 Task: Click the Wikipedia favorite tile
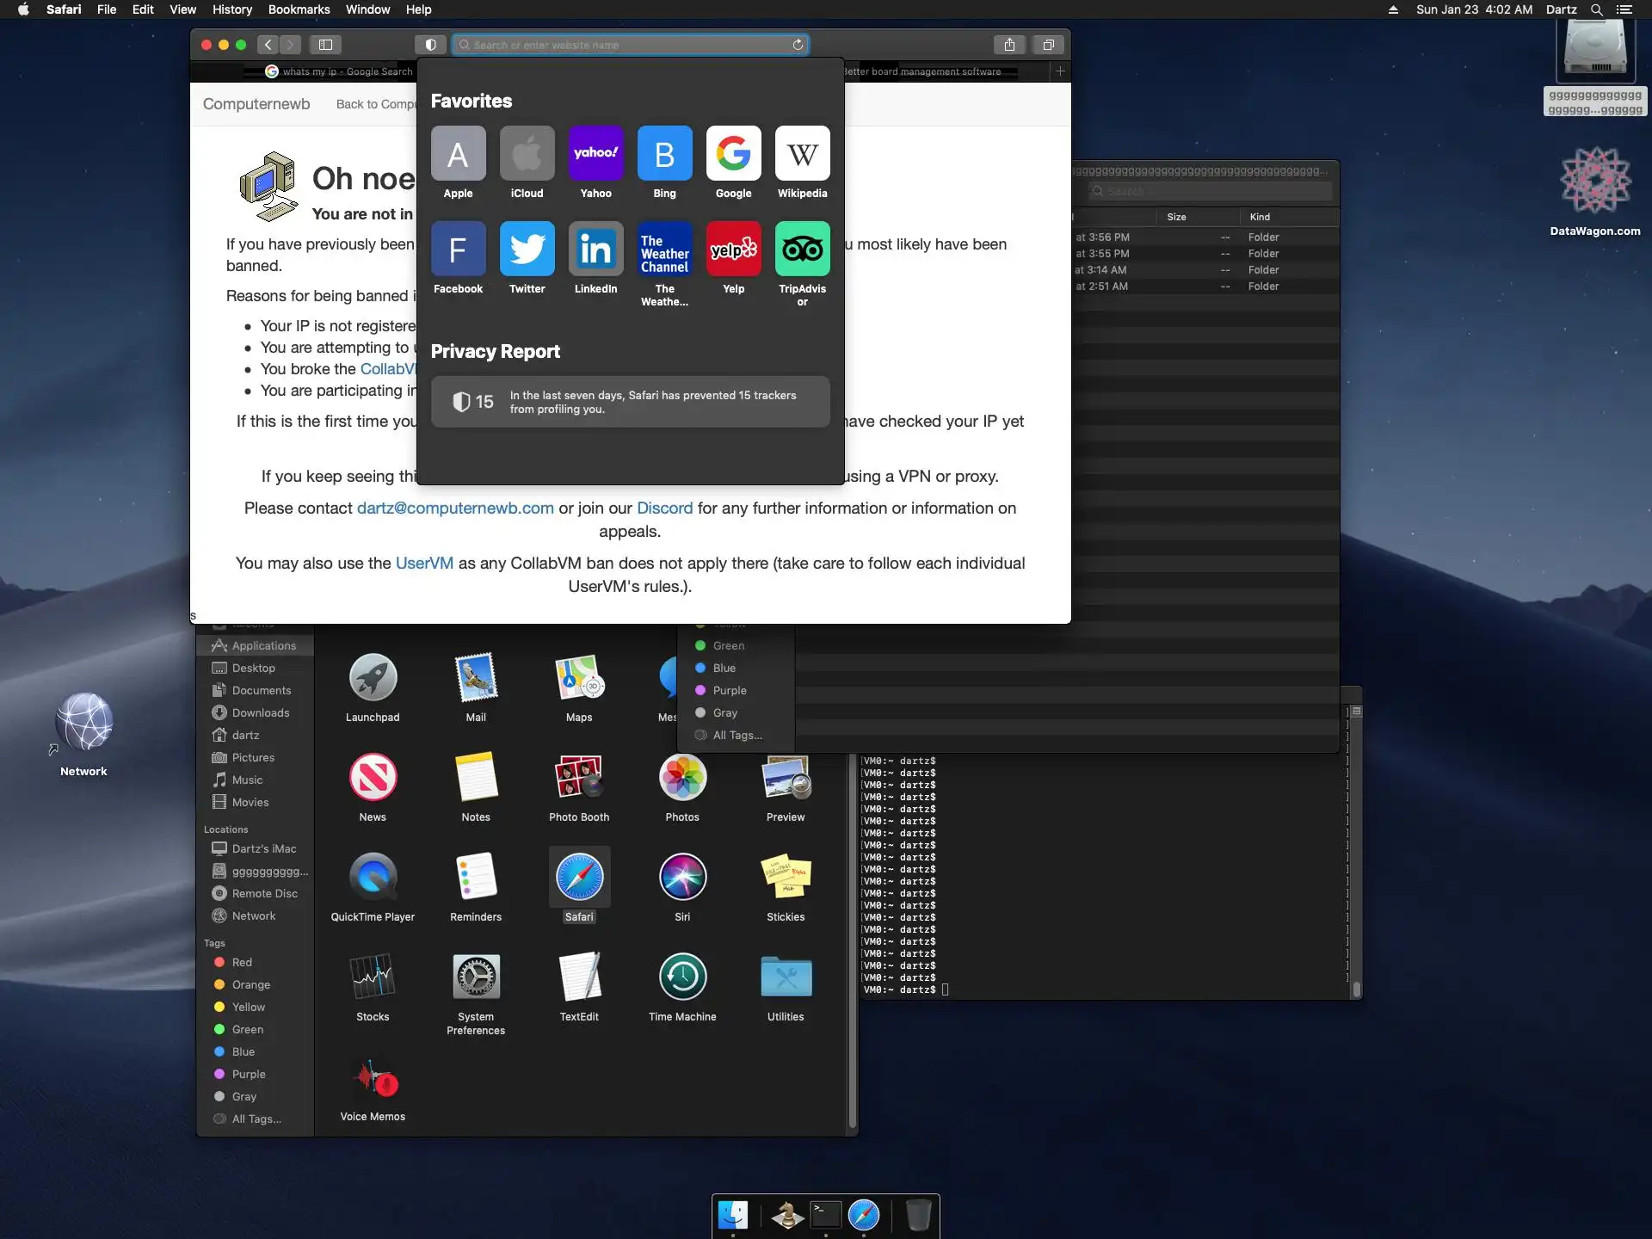pyautogui.click(x=802, y=154)
